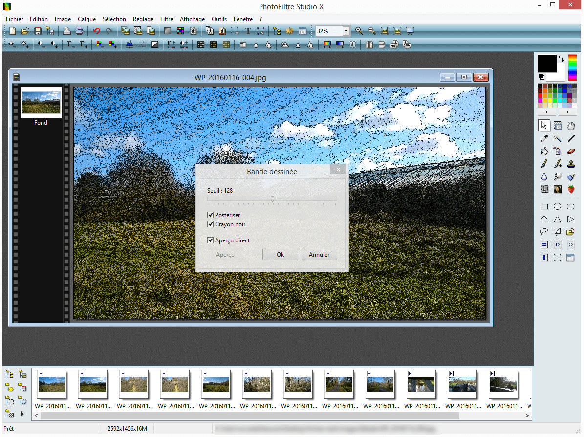
Task: Open the zoom percentage dropdown
Action: 346,30
